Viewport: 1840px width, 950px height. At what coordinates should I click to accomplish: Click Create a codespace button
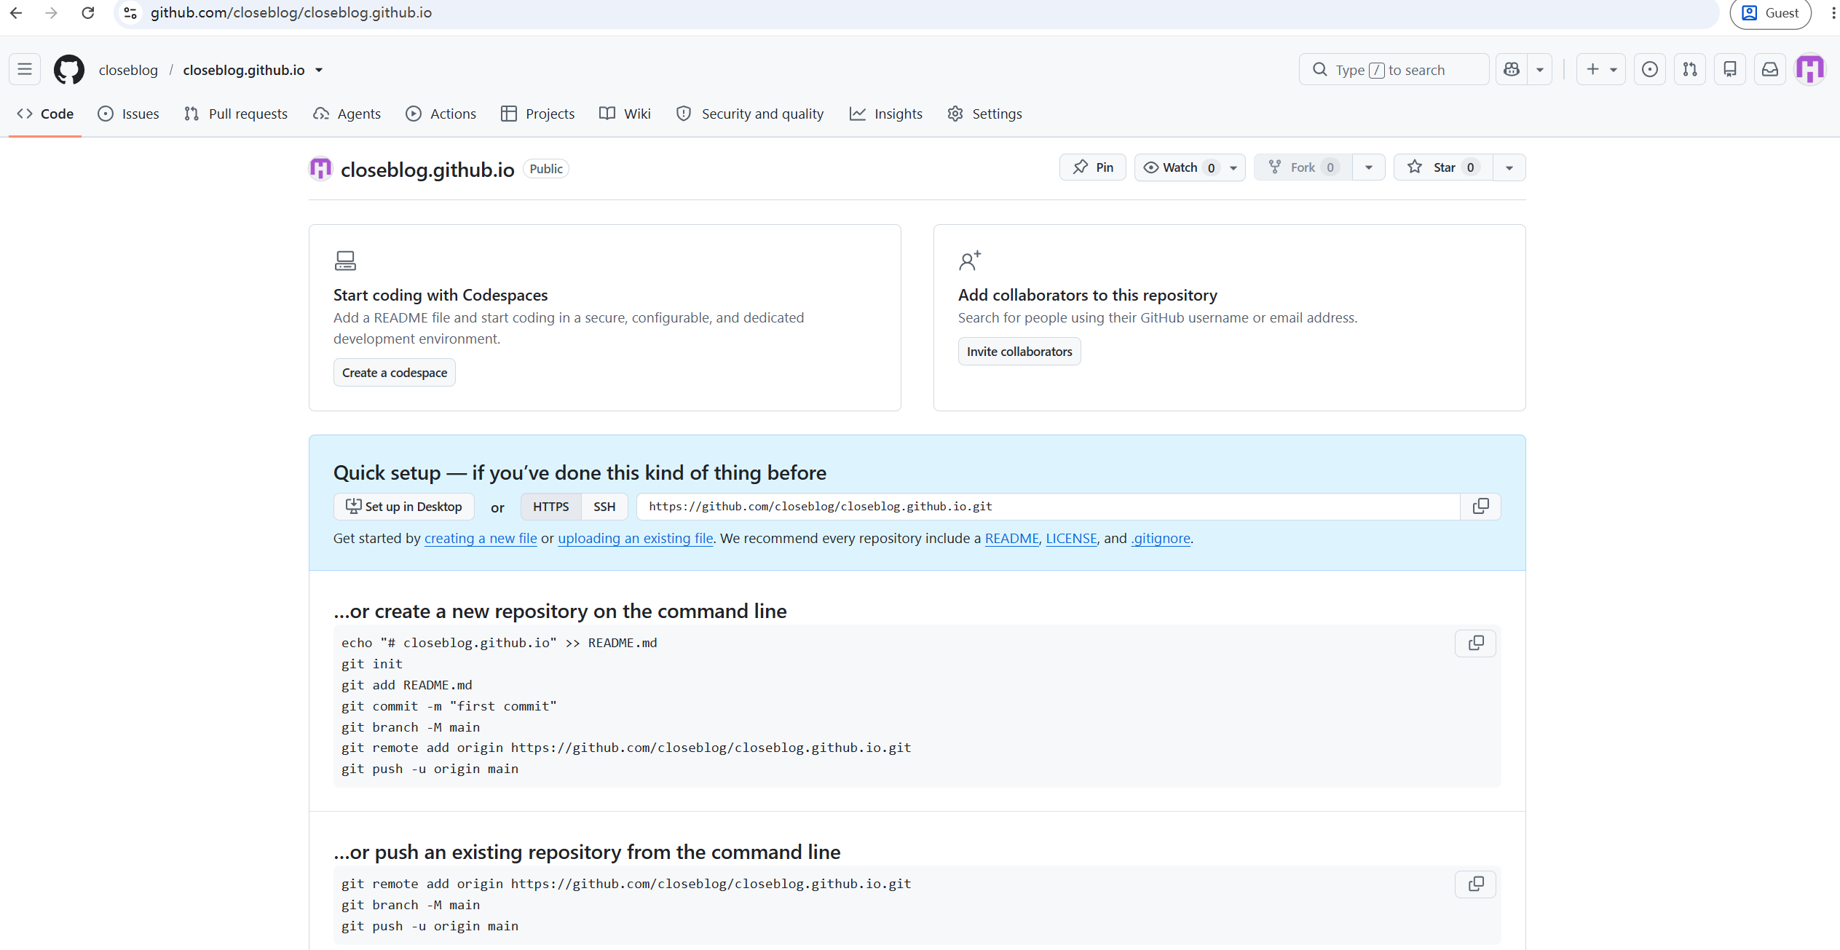click(x=395, y=373)
